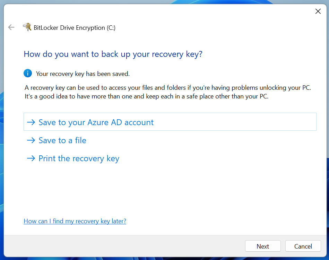Click 'Your recovery key has been saved' message
Screen dimensions: 329x260
(x=83, y=74)
